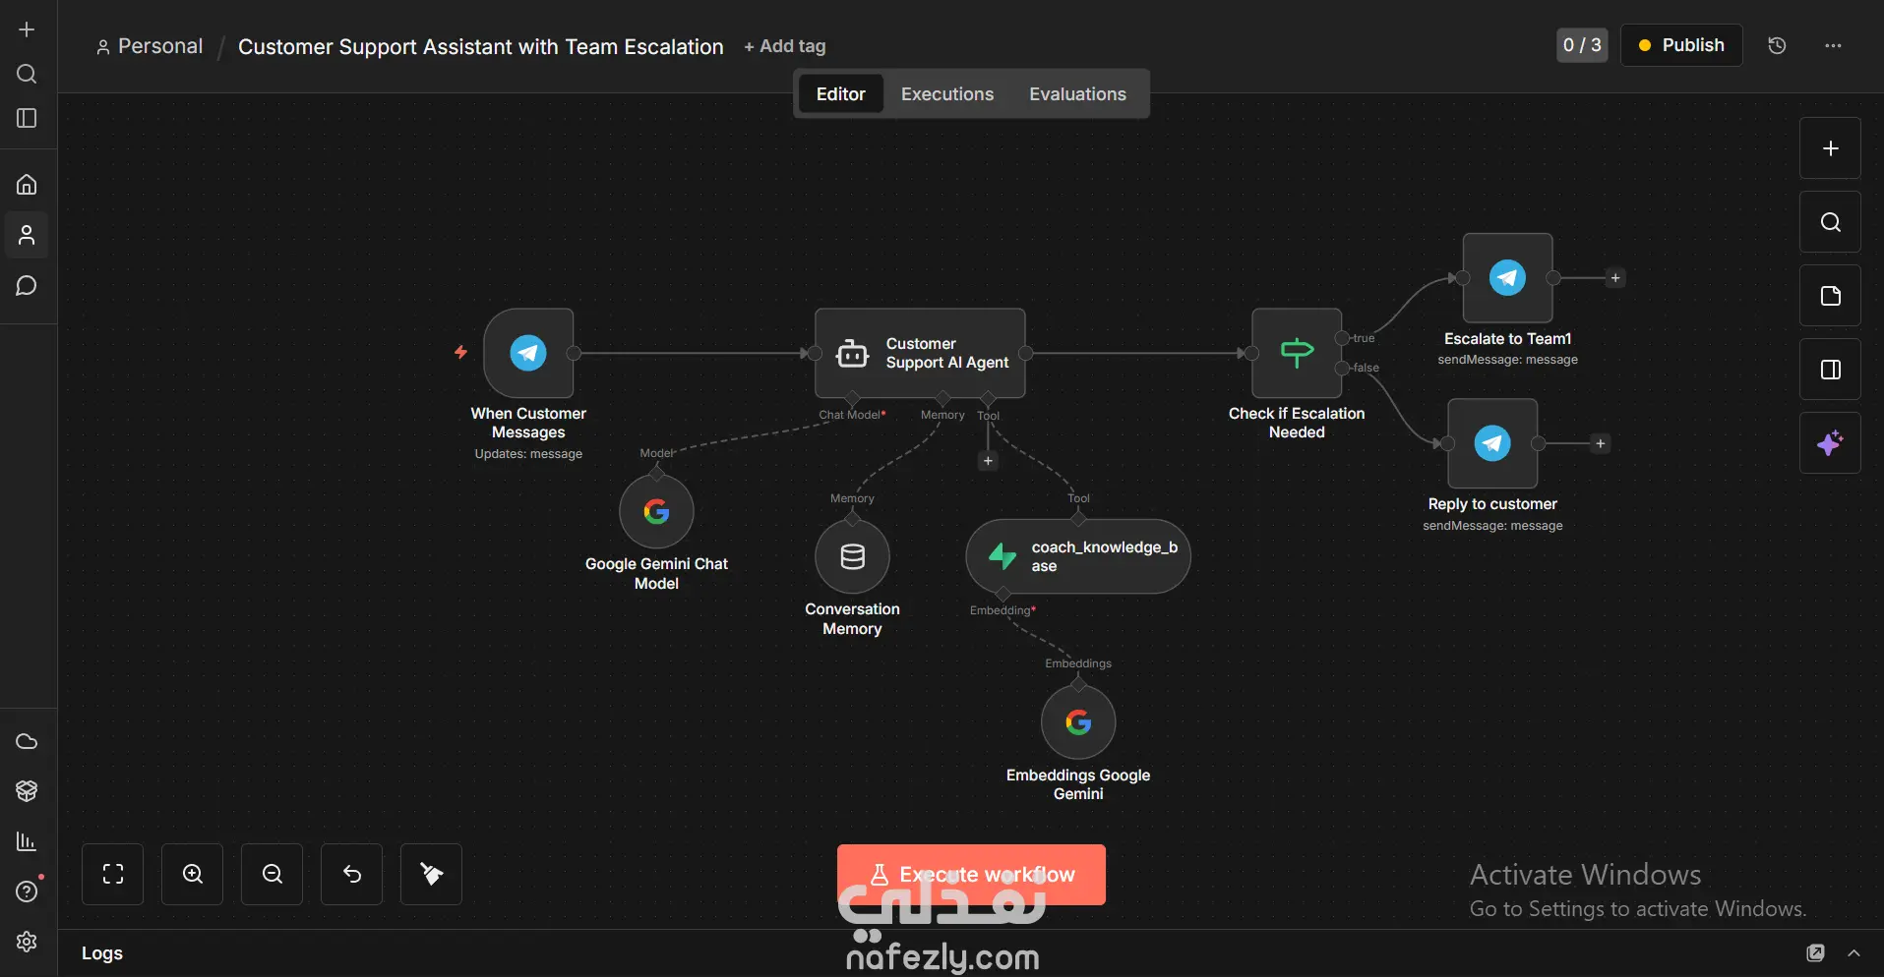Select the coach_knowledge_base tool node
This screenshot has height=977, width=1884.
(1078, 556)
